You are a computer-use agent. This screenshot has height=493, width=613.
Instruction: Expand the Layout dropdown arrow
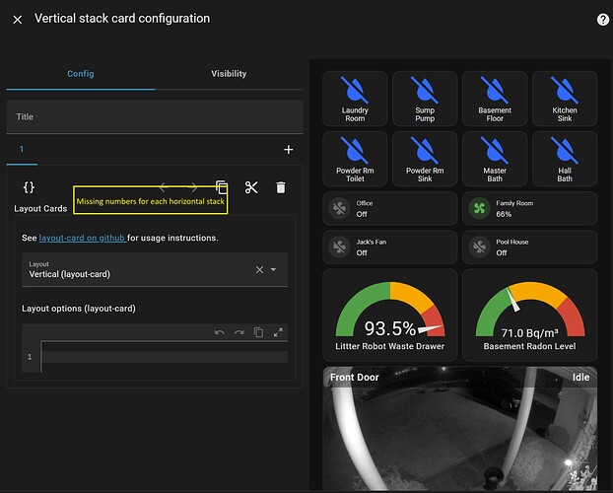pyautogui.click(x=274, y=269)
